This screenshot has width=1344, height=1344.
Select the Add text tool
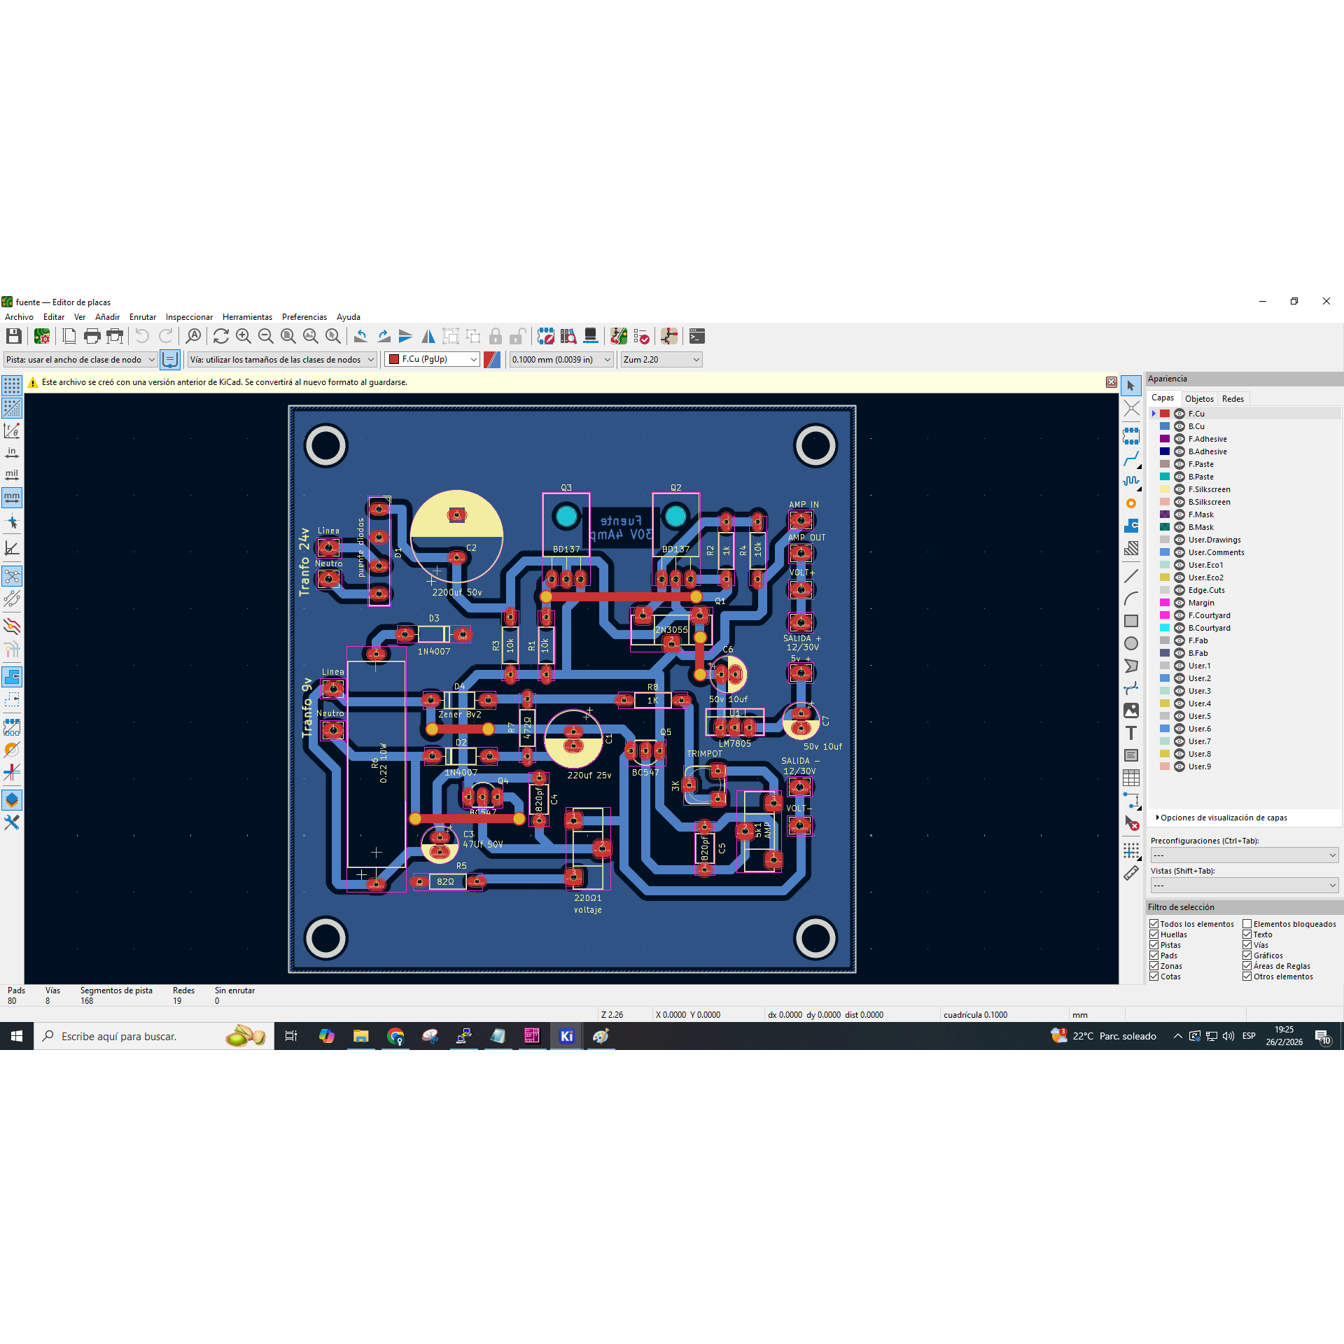click(1131, 733)
